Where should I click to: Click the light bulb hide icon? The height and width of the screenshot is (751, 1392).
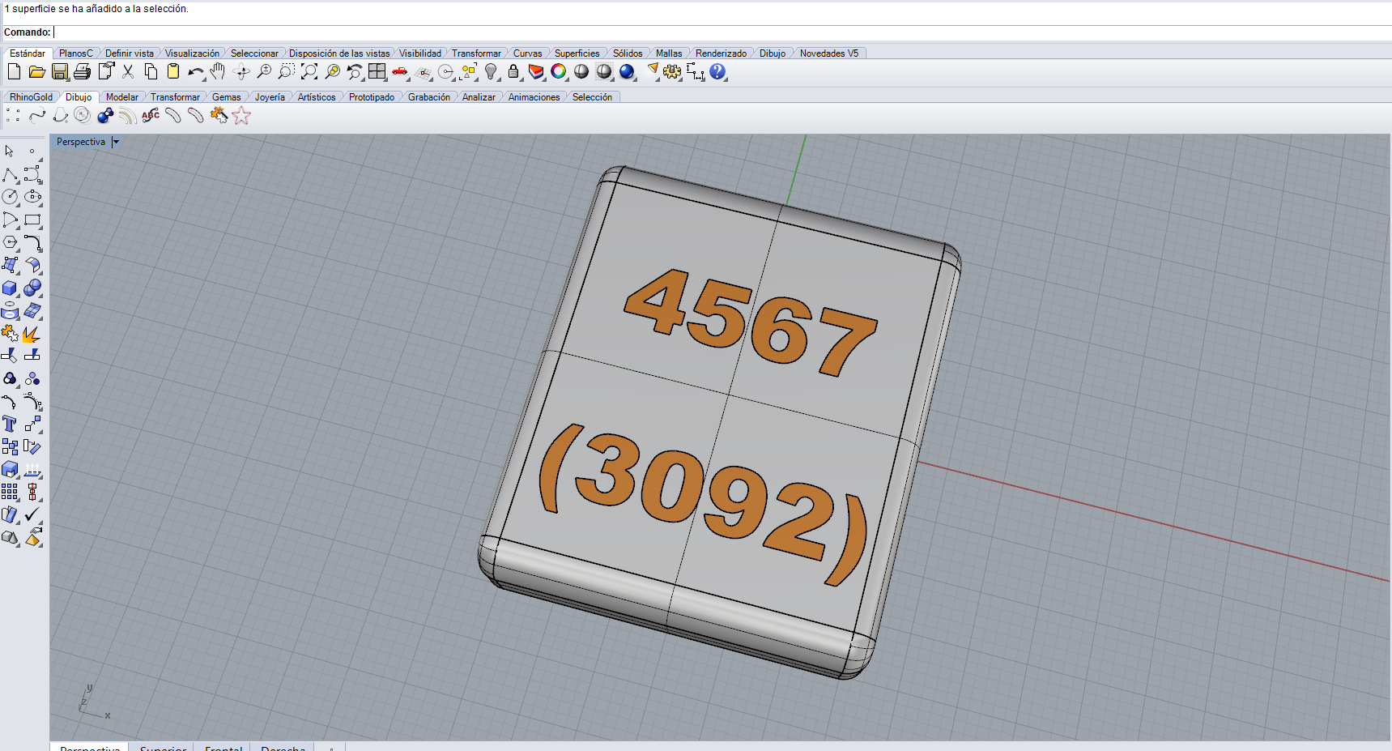[x=491, y=72]
